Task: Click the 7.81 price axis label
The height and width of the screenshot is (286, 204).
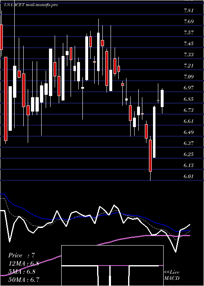Action: coord(188,10)
